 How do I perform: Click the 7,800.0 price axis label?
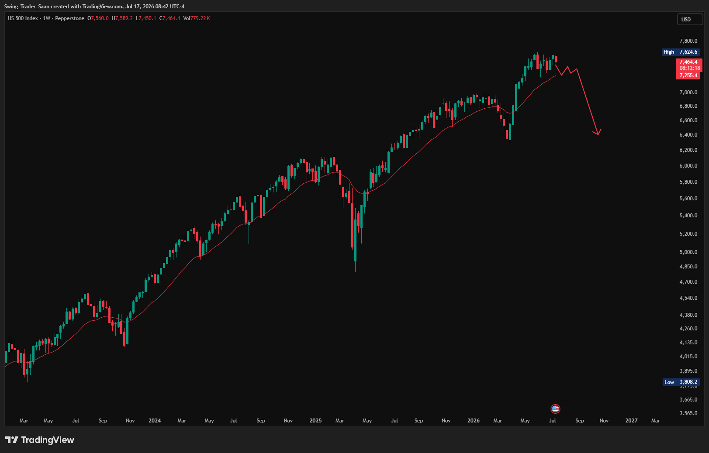[x=688, y=41]
